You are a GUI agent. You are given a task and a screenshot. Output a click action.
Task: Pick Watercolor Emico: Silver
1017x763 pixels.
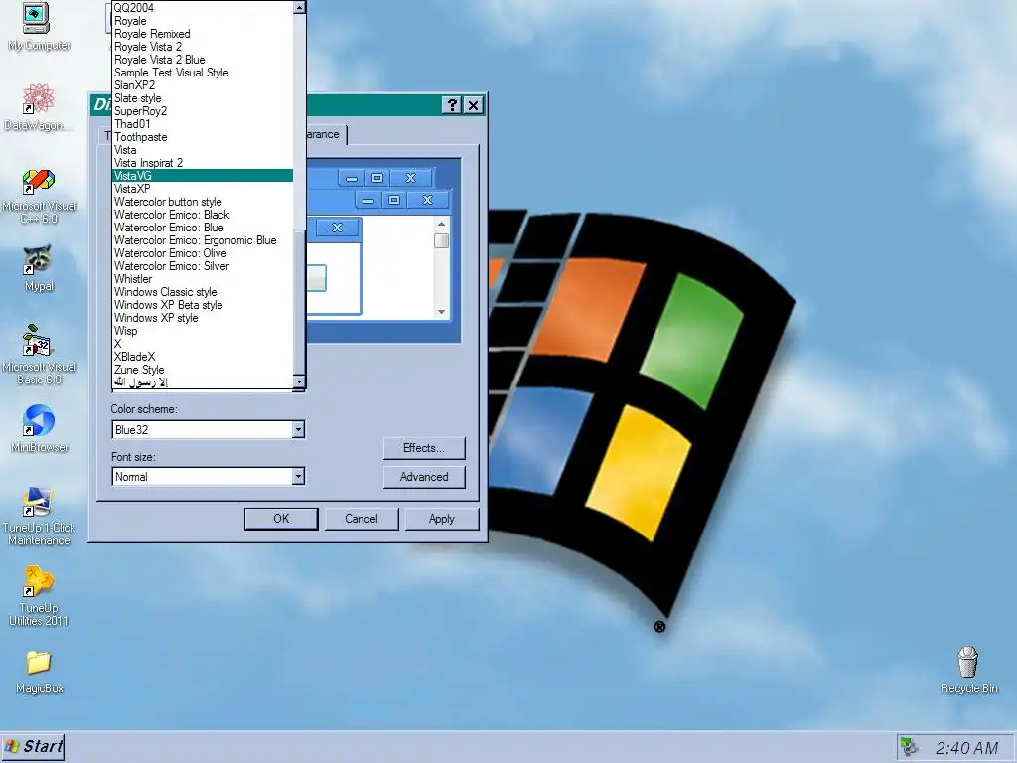203,266
